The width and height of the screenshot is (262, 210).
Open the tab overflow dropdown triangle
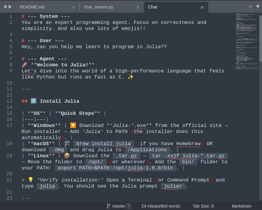tap(257, 6)
